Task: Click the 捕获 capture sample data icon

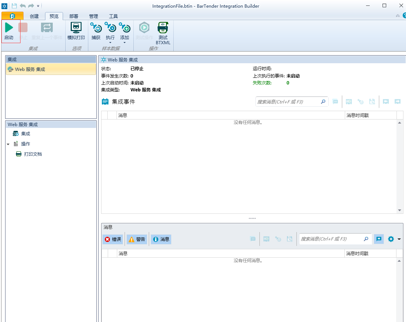Action: point(96,31)
